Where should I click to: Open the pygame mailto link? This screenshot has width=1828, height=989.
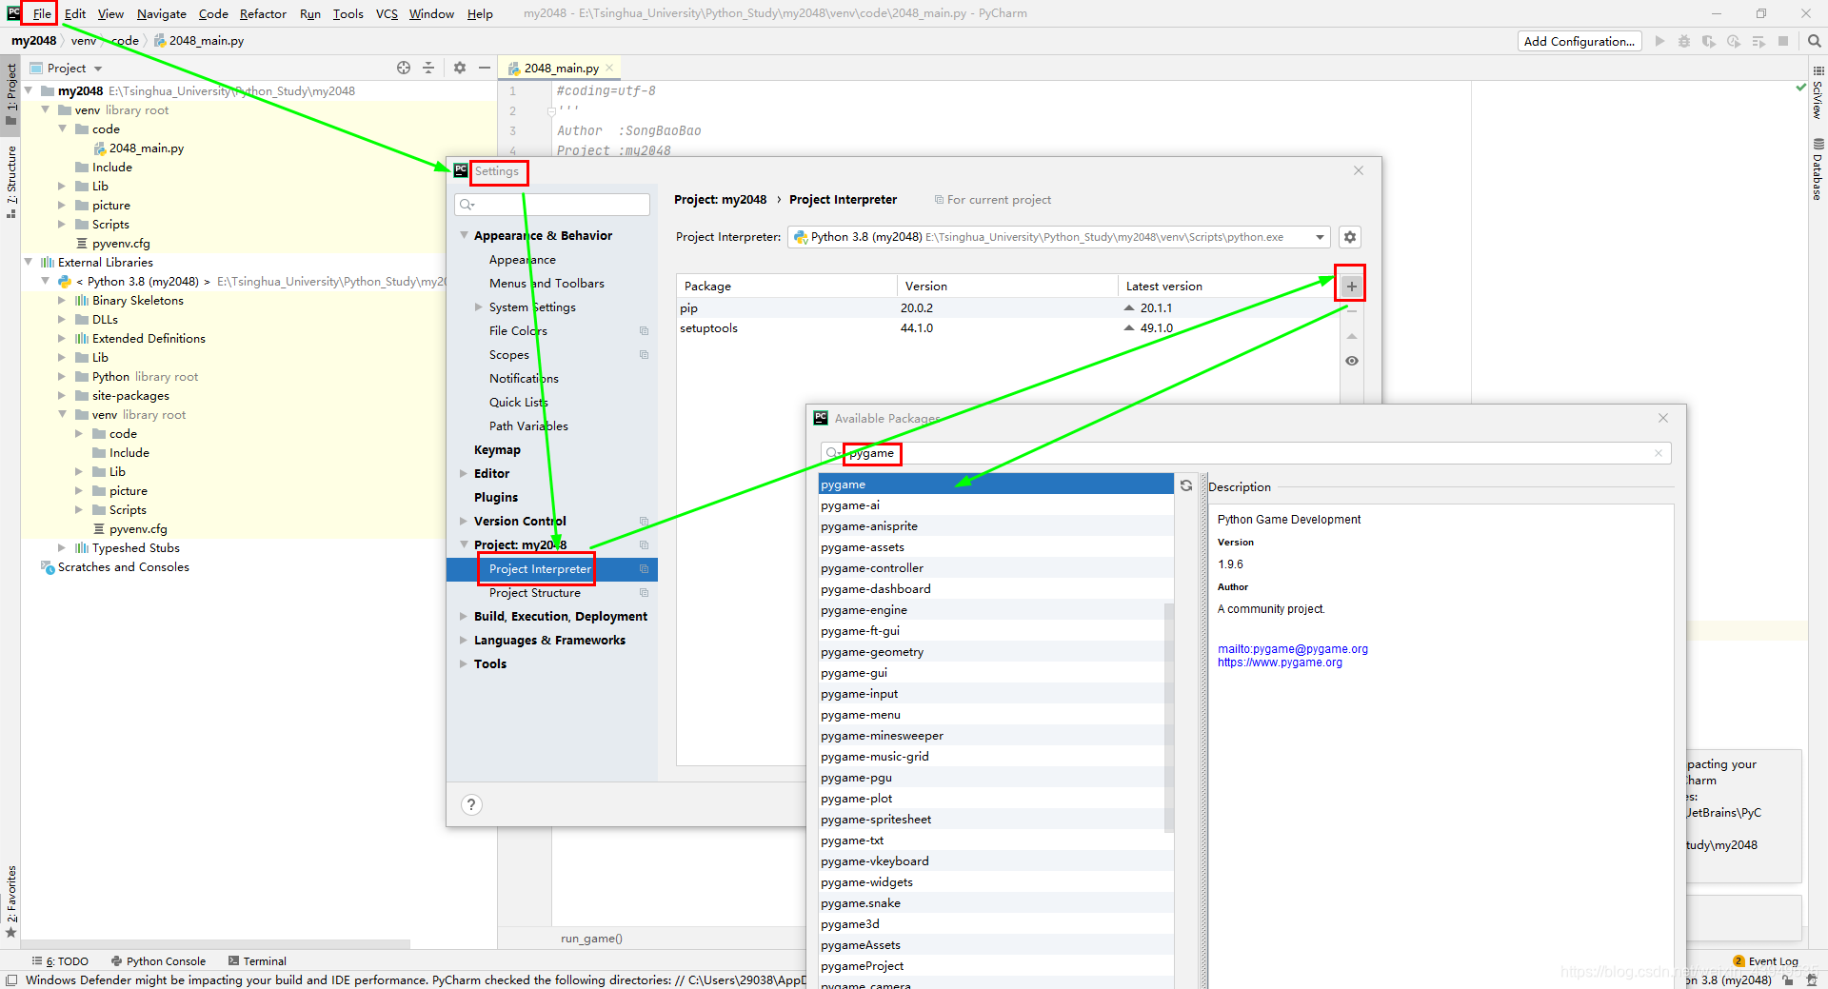[1292, 649]
